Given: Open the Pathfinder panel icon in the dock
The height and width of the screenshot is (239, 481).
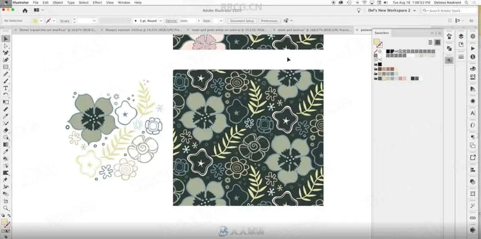Looking at the screenshot, I should [449, 49].
